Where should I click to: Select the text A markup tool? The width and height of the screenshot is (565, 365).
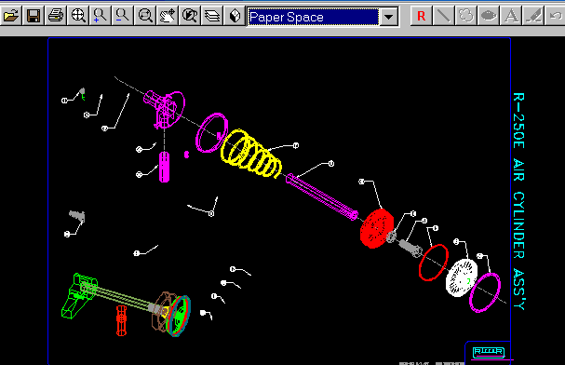(511, 16)
